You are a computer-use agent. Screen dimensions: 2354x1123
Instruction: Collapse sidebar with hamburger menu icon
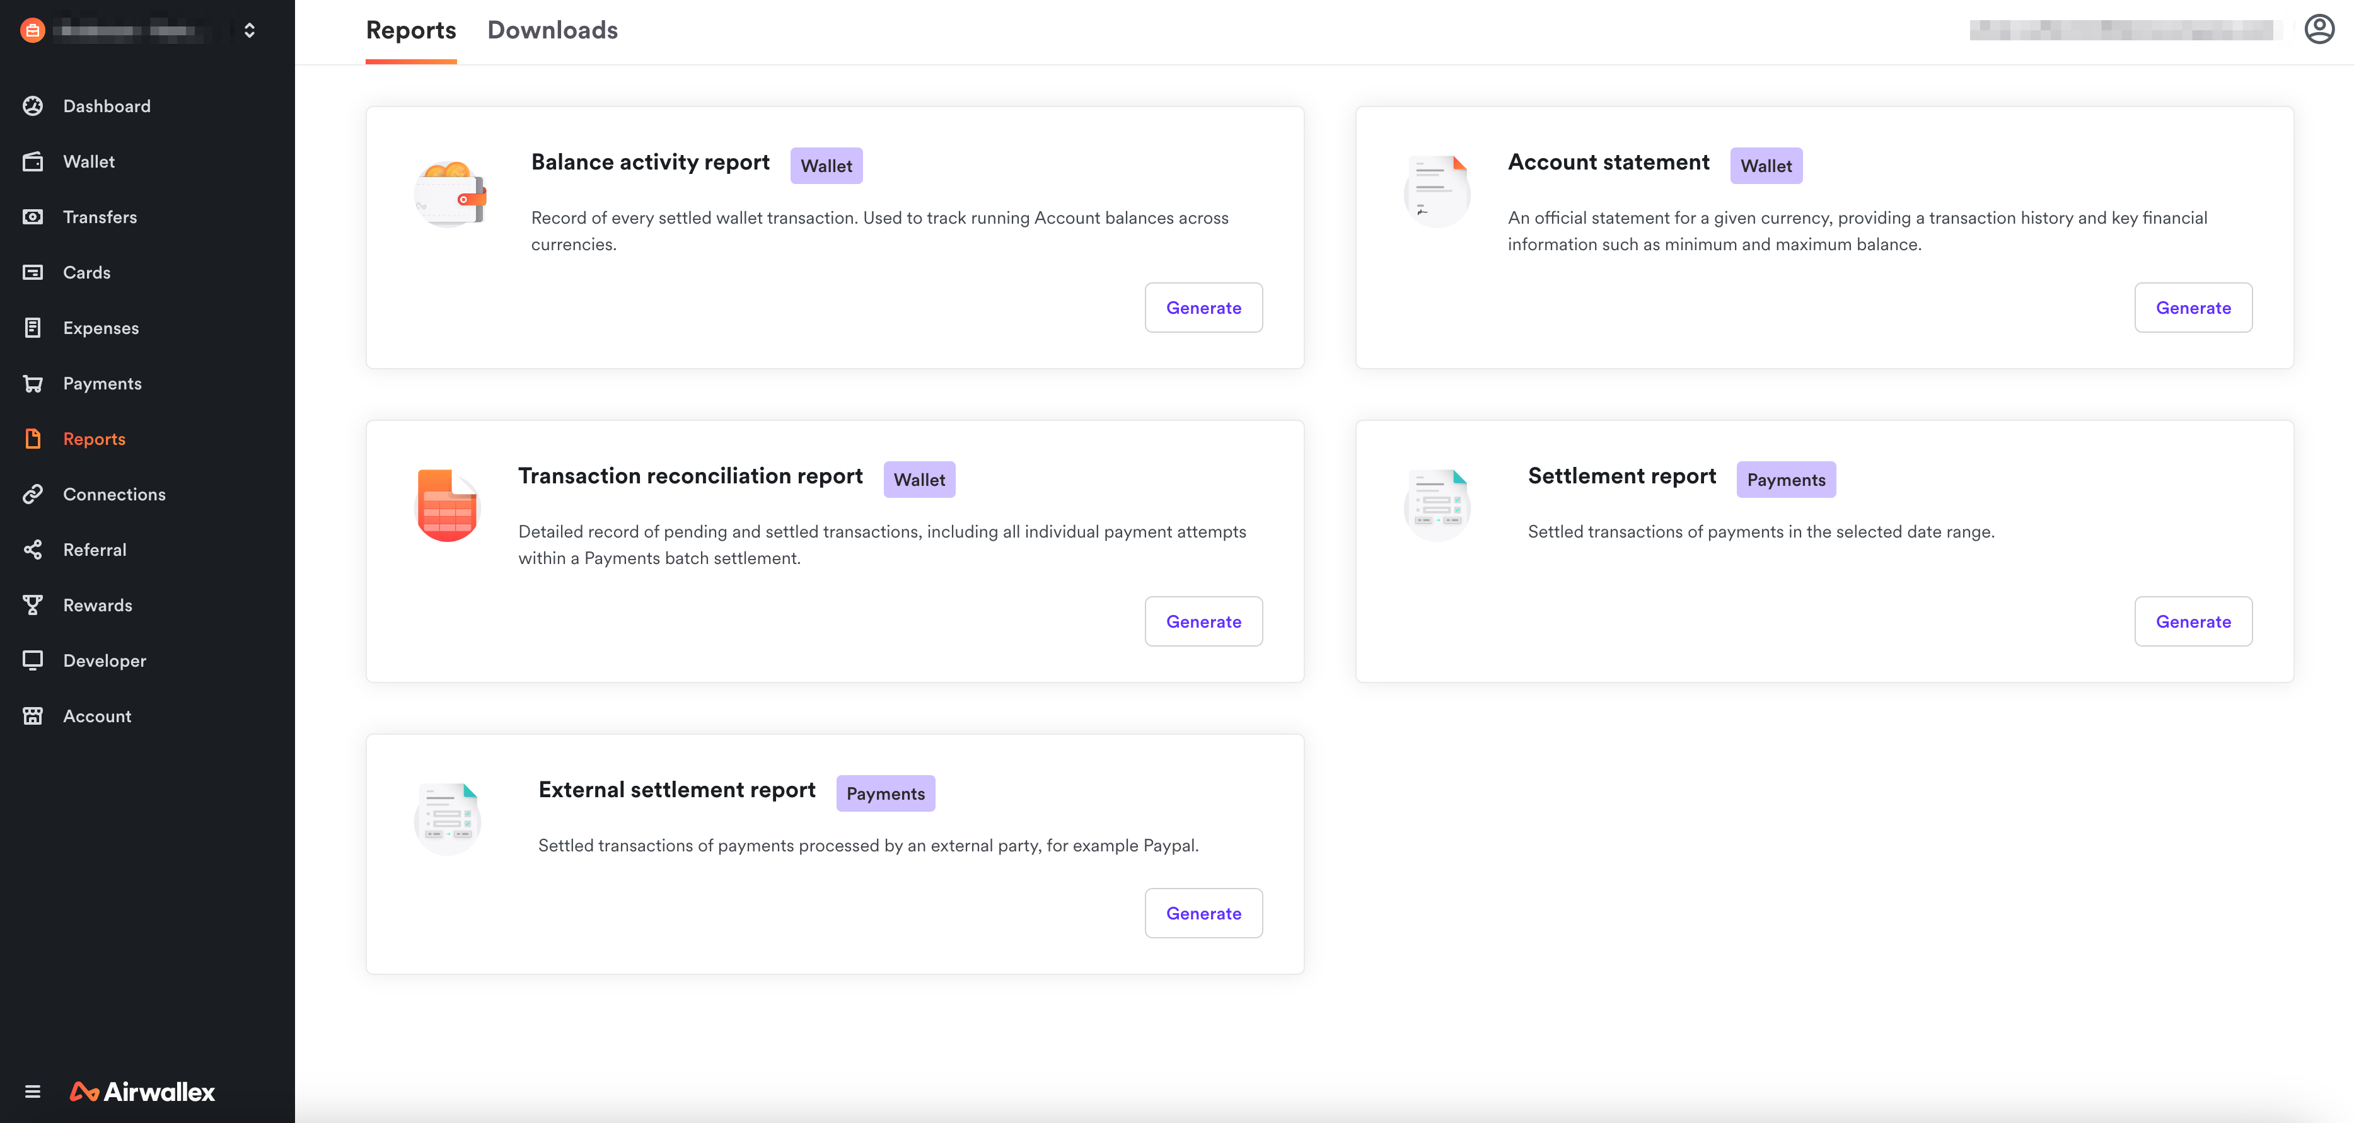33,1091
